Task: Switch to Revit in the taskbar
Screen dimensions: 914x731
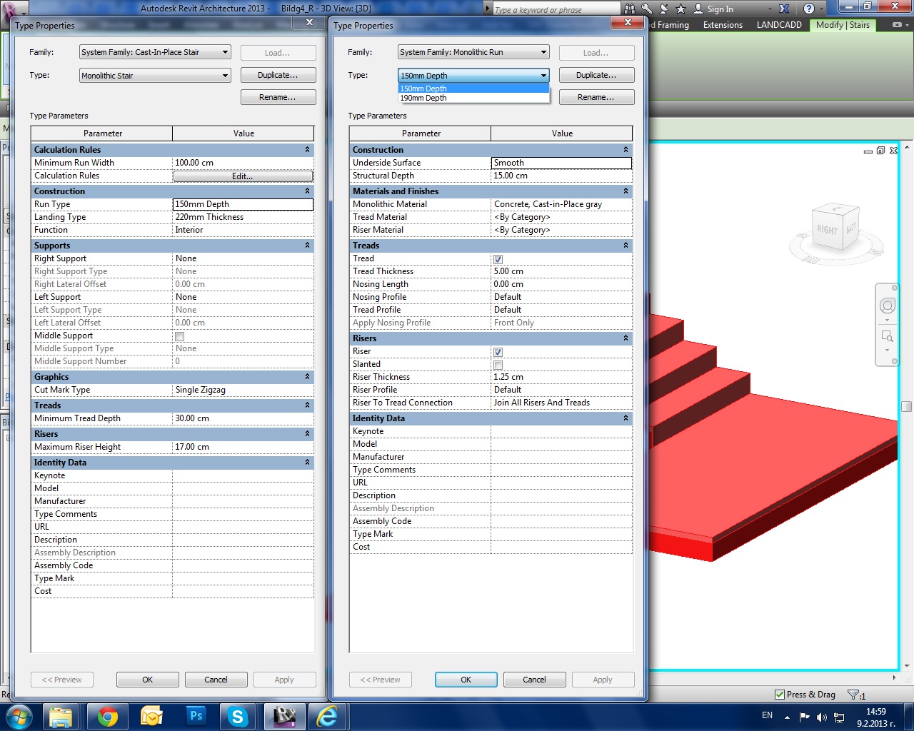Action: click(284, 716)
